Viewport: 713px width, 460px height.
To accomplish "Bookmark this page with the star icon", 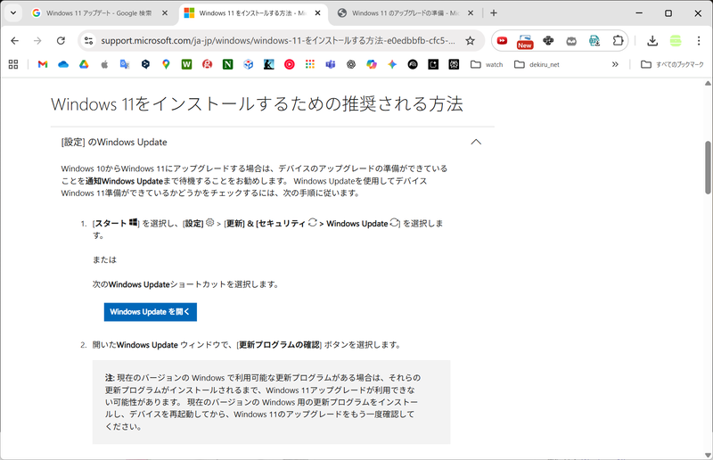I will tap(471, 41).
